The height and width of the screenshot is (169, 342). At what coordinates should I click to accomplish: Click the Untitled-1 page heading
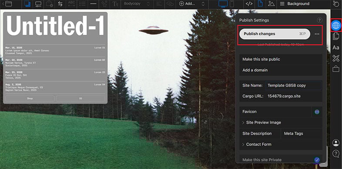coord(55,26)
